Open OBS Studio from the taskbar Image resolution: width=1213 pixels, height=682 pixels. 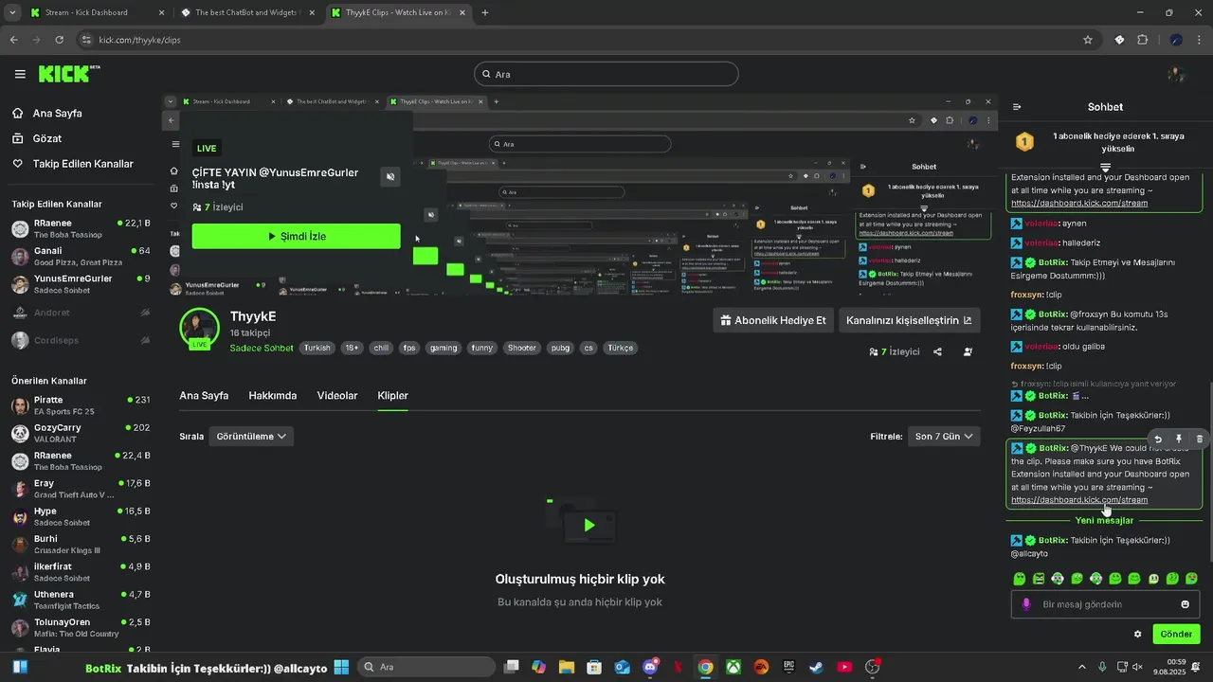tap(872, 667)
